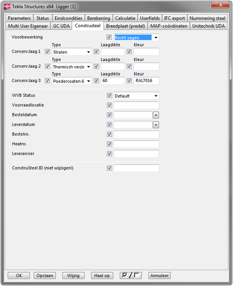Image resolution: width=233 pixels, height=286 pixels.
Task: Click the Wijzig button
Action: (x=73, y=276)
